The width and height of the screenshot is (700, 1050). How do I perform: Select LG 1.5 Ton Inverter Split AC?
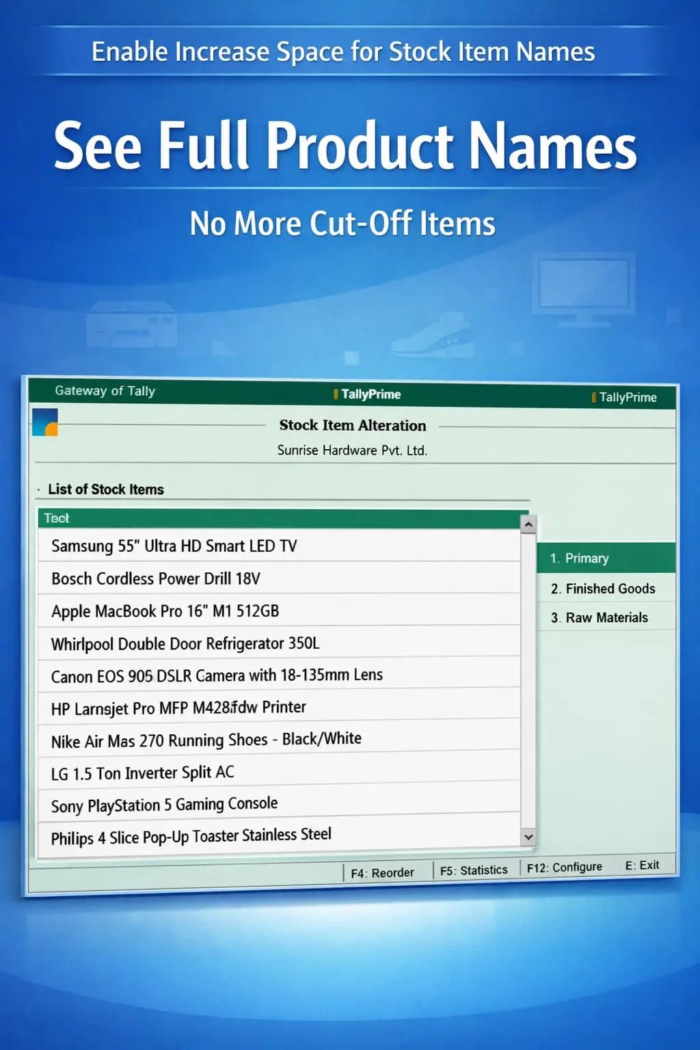(x=143, y=773)
